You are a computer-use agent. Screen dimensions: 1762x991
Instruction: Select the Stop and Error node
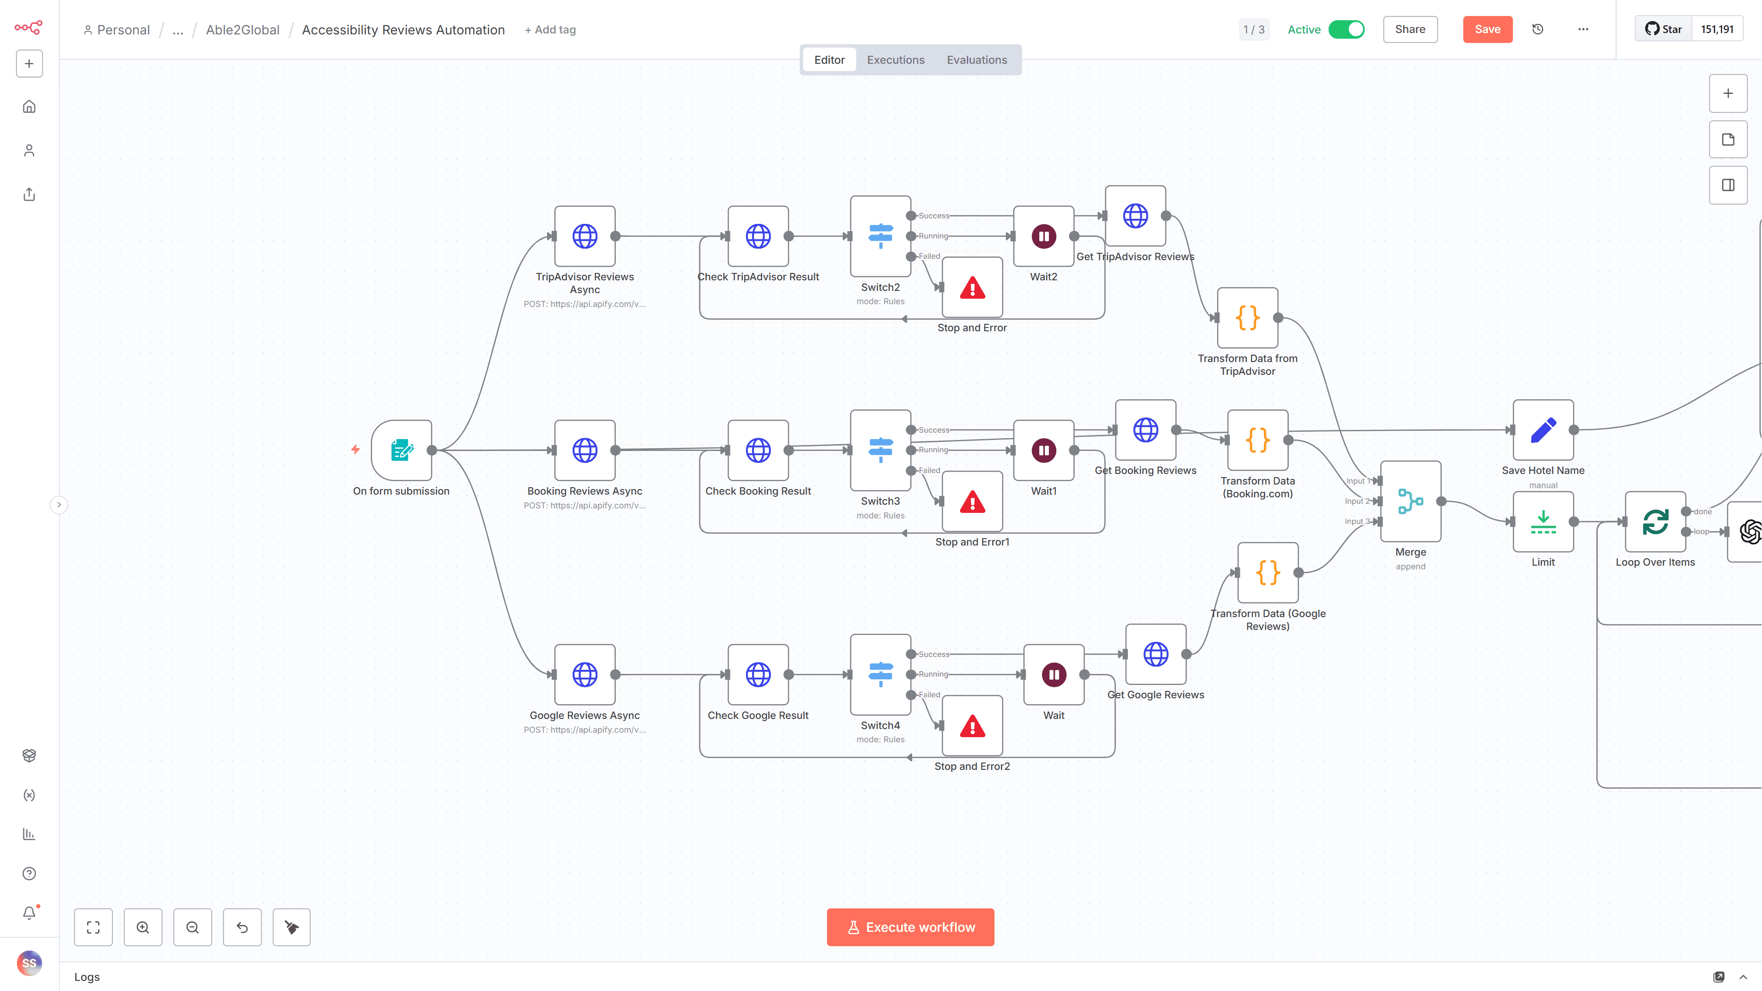972,287
